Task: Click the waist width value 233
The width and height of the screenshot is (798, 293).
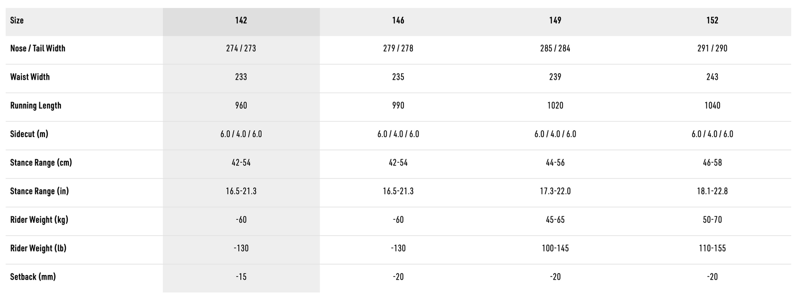Action: (241, 77)
